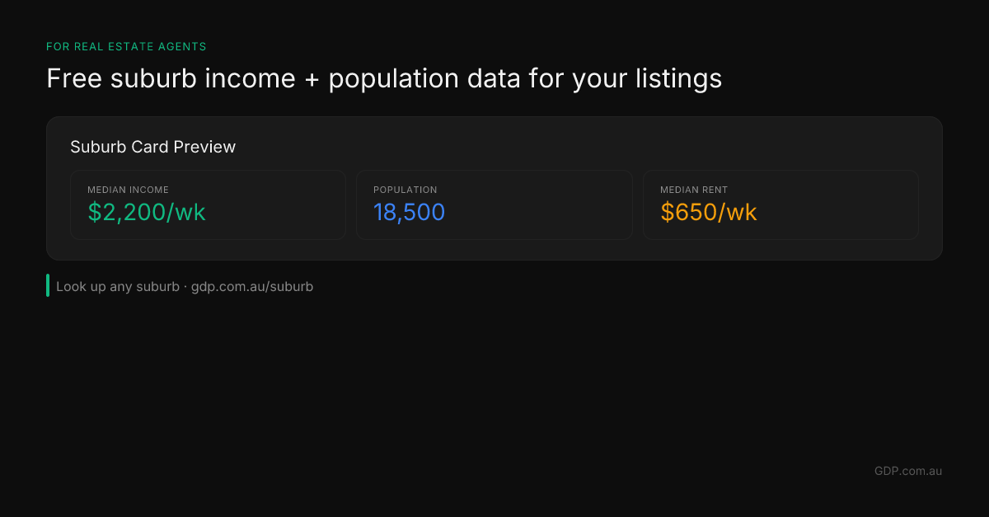Select the Suburb Card Preview title
989x517 pixels.
[x=152, y=147]
